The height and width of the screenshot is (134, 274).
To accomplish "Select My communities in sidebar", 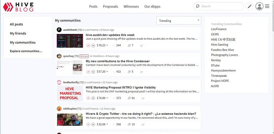I will click(x=23, y=43).
